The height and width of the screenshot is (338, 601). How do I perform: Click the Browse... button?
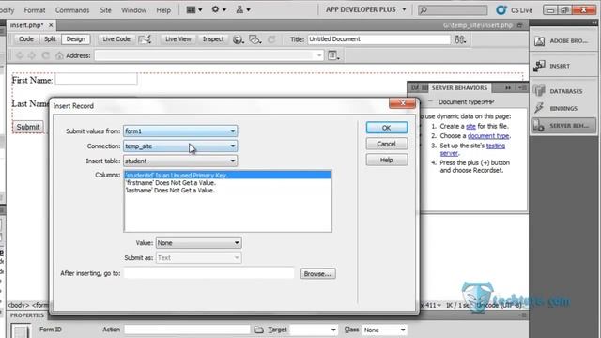click(318, 273)
